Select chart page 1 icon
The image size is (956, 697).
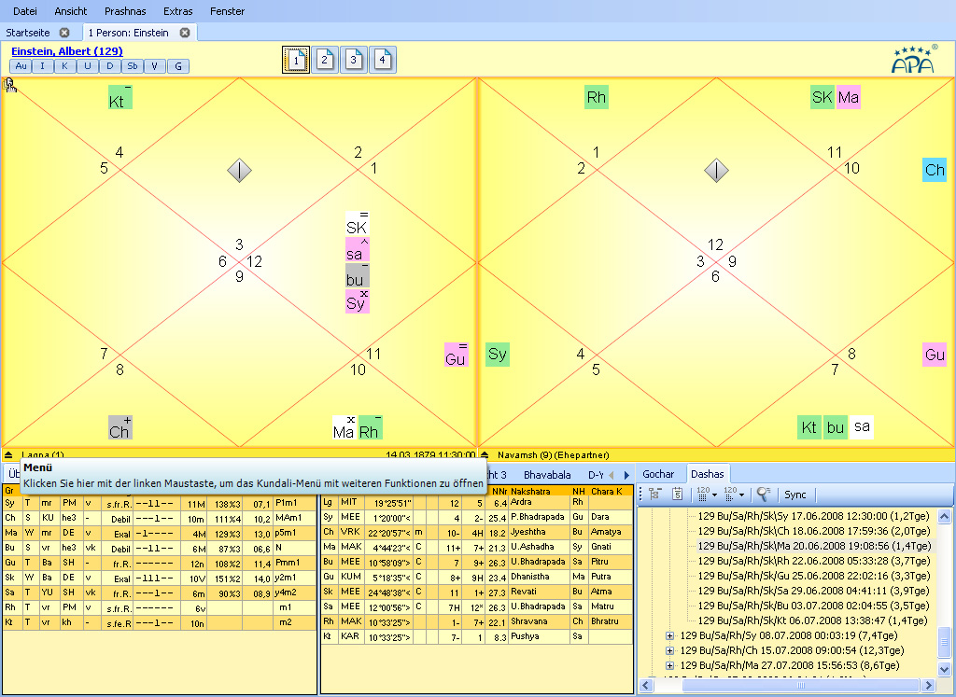pyautogui.click(x=295, y=58)
